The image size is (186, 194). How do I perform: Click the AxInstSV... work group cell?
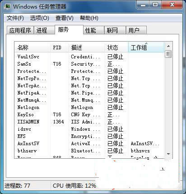pyautogui.click(x=145, y=143)
